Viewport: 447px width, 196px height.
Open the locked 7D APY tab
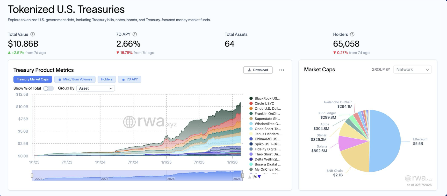click(x=129, y=79)
